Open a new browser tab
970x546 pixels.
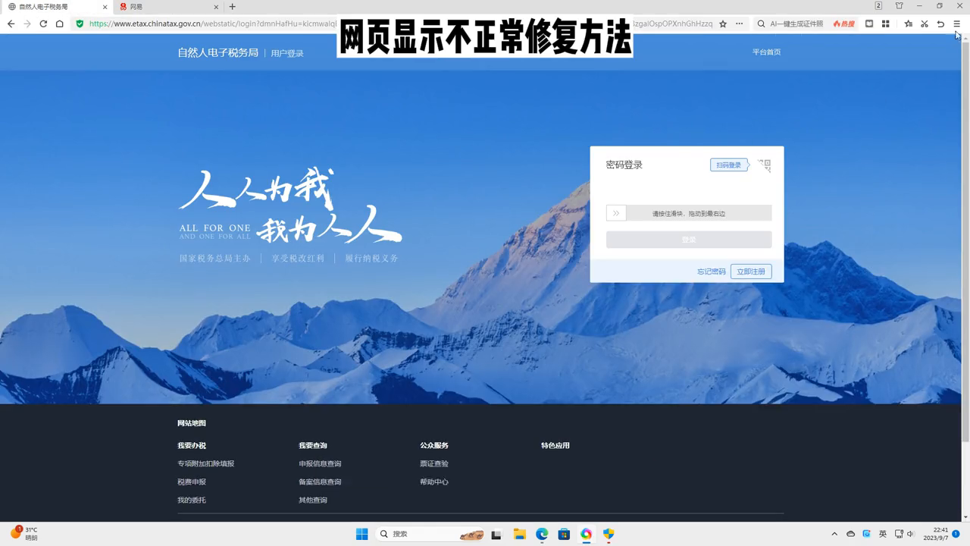233,7
